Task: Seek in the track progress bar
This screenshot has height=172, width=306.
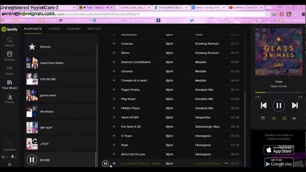Action: coord(279,92)
